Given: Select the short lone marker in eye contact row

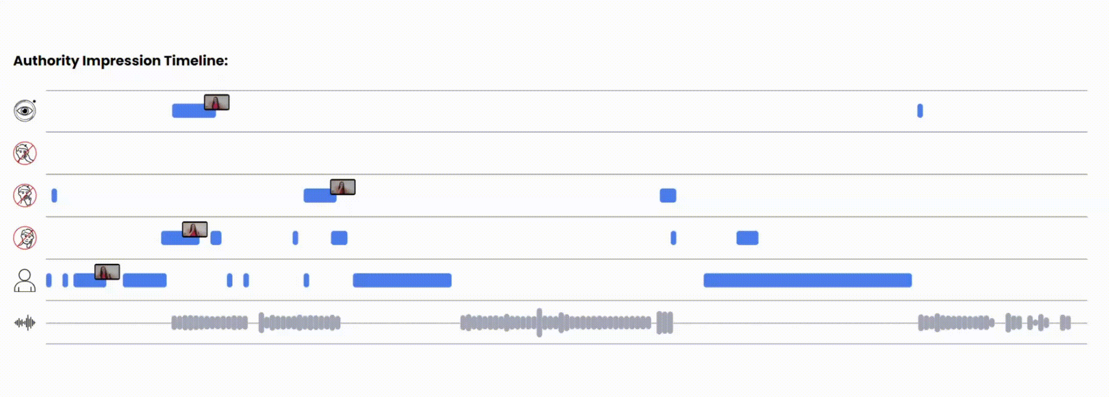Looking at the screenshot, I should coord(920,111).
